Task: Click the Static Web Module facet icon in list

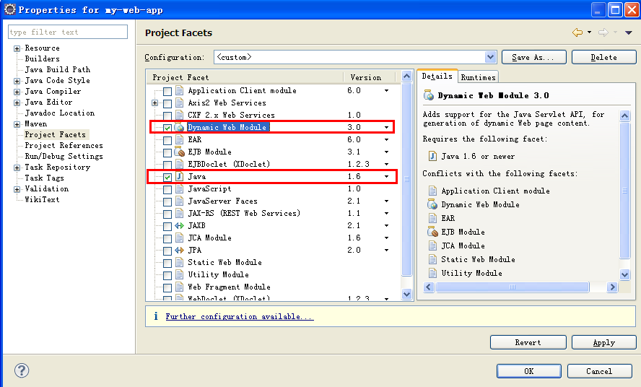Action: pyautogui.click(x=180, y=262)
